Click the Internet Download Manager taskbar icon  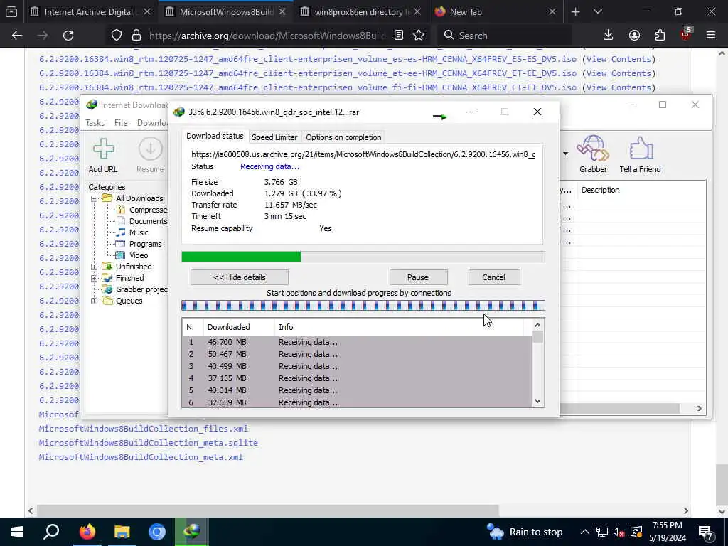191,532
